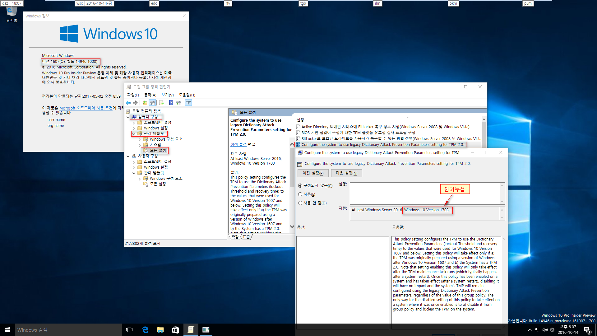Click the gray X icon in the tray
Screen dimensions: 597x336
[552, 330]
